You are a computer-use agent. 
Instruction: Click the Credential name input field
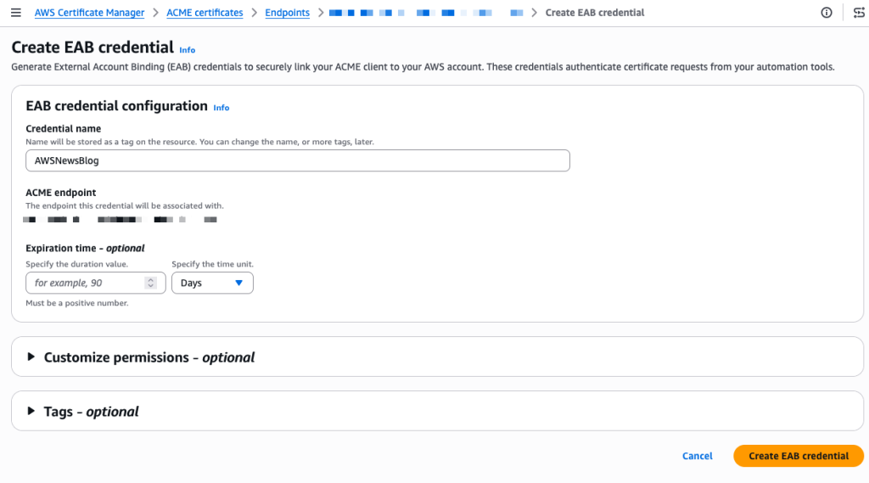tap(298, 160)
